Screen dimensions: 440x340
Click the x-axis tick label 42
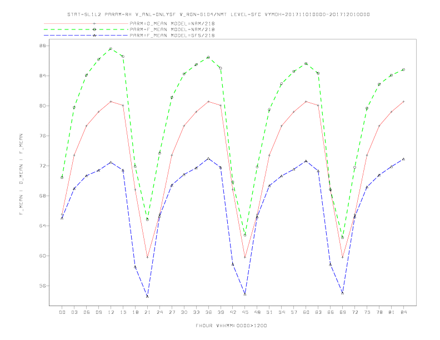(233, 312)
